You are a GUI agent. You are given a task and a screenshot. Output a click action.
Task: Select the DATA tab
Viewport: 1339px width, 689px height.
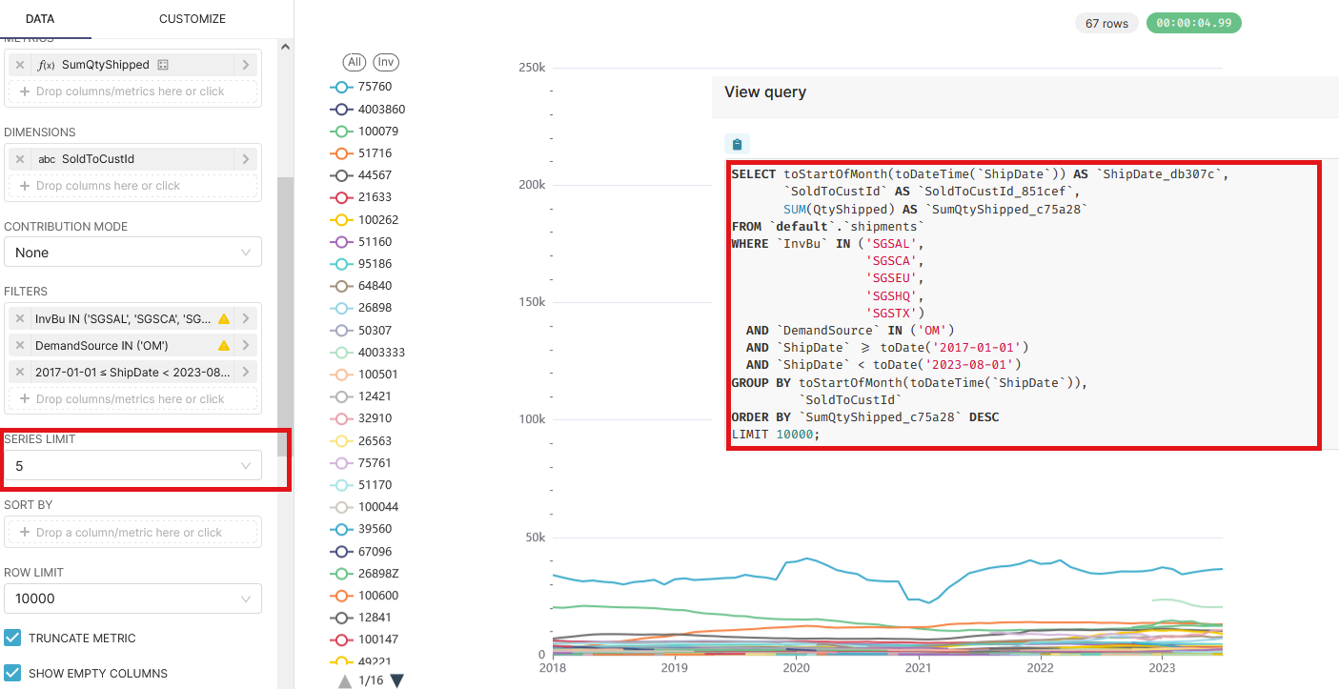(x=40, y=18)
